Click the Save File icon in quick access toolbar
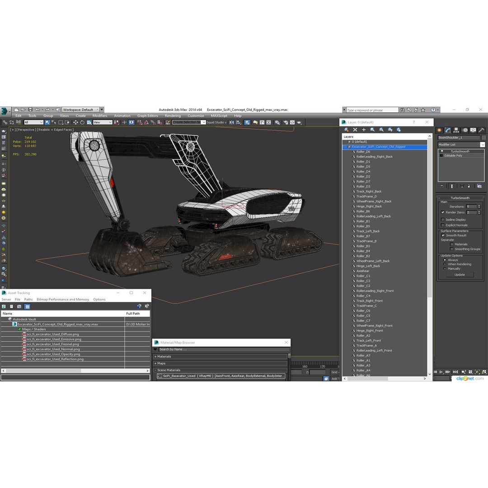 point(30,109)
